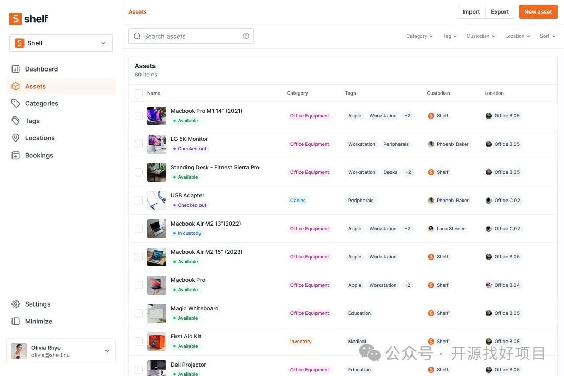Click the Checked out status on USB Adapter

coord(190,205)
